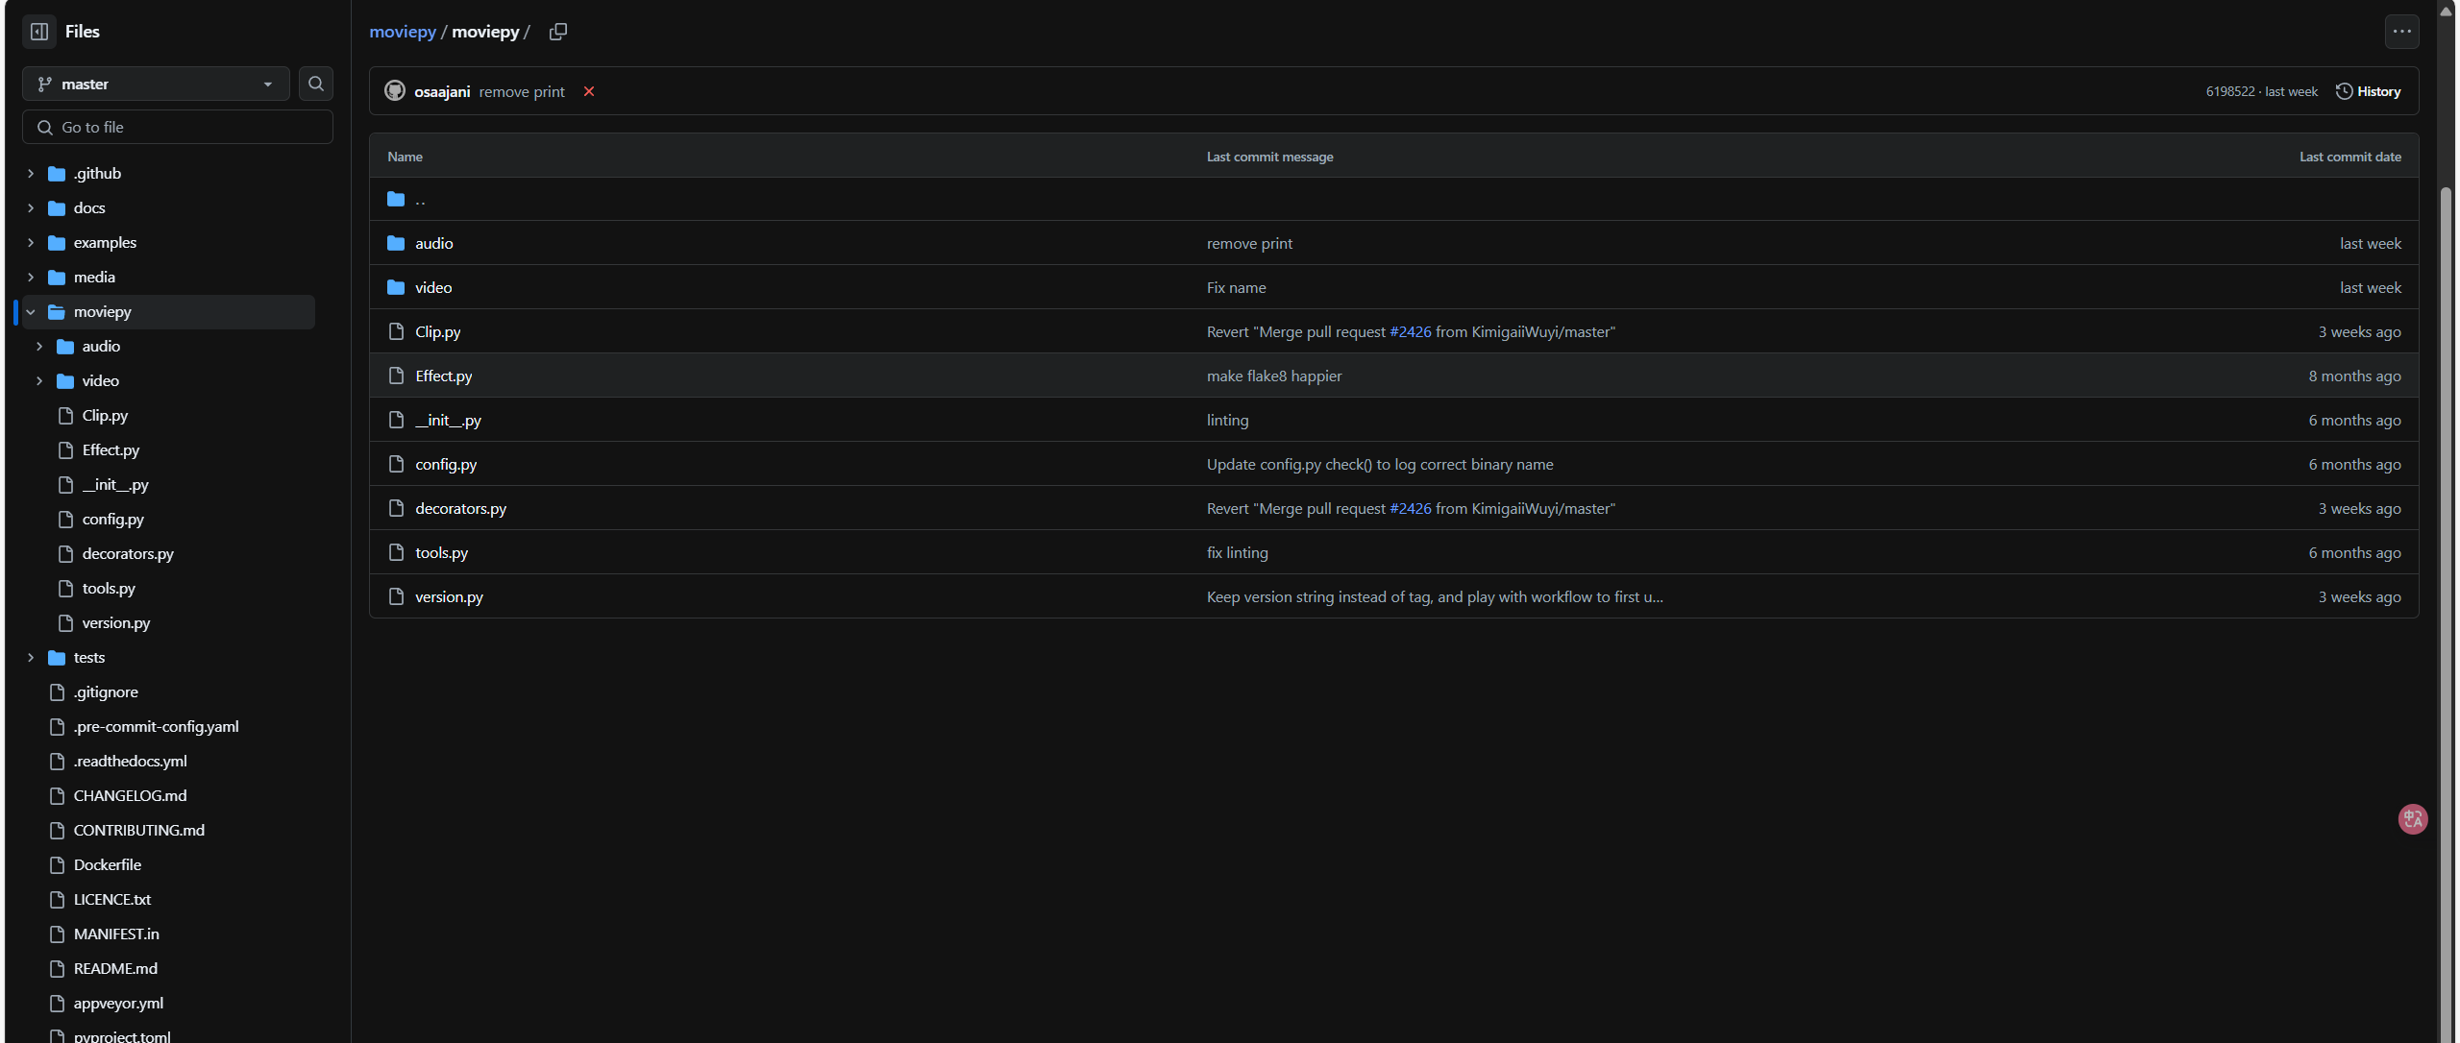The height and width of the screenshot is (1043, 2460).
Task: Click the translation icon at bottom right
Action: pyautogui.click(x=2413, y=818)
